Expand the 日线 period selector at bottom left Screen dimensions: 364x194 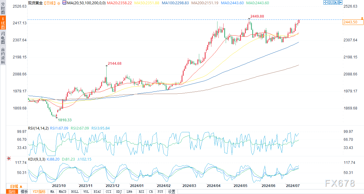coord(16,186)
